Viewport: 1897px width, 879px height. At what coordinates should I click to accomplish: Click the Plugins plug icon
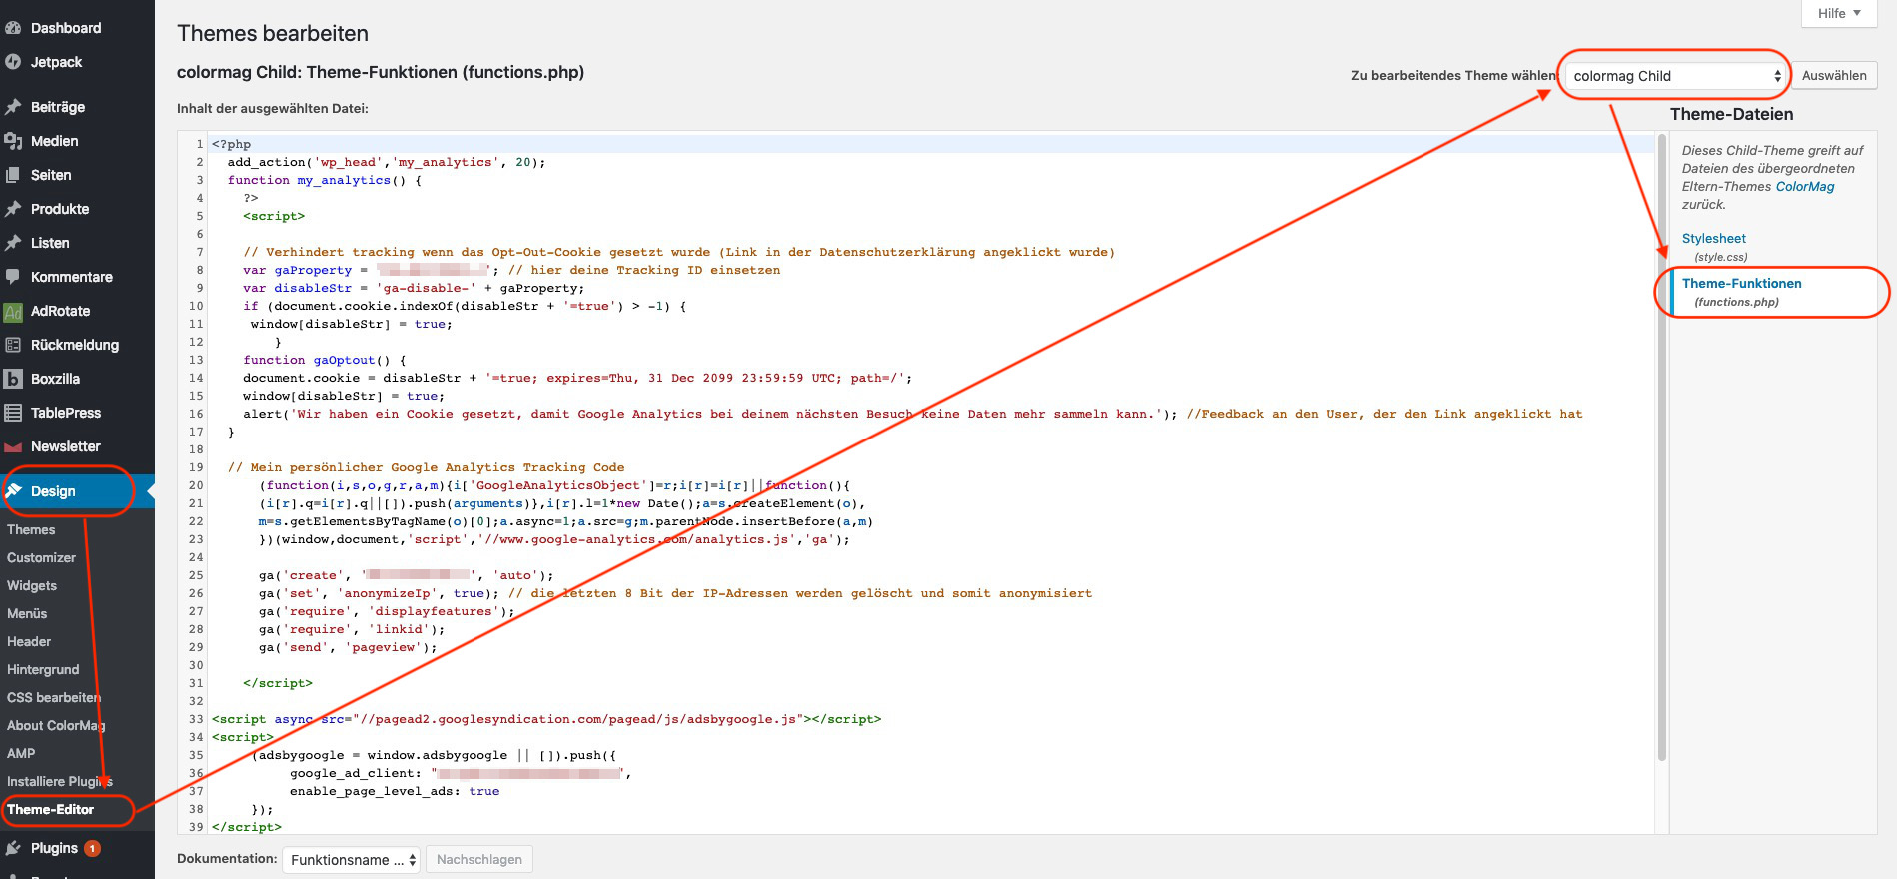click(13, 848)
